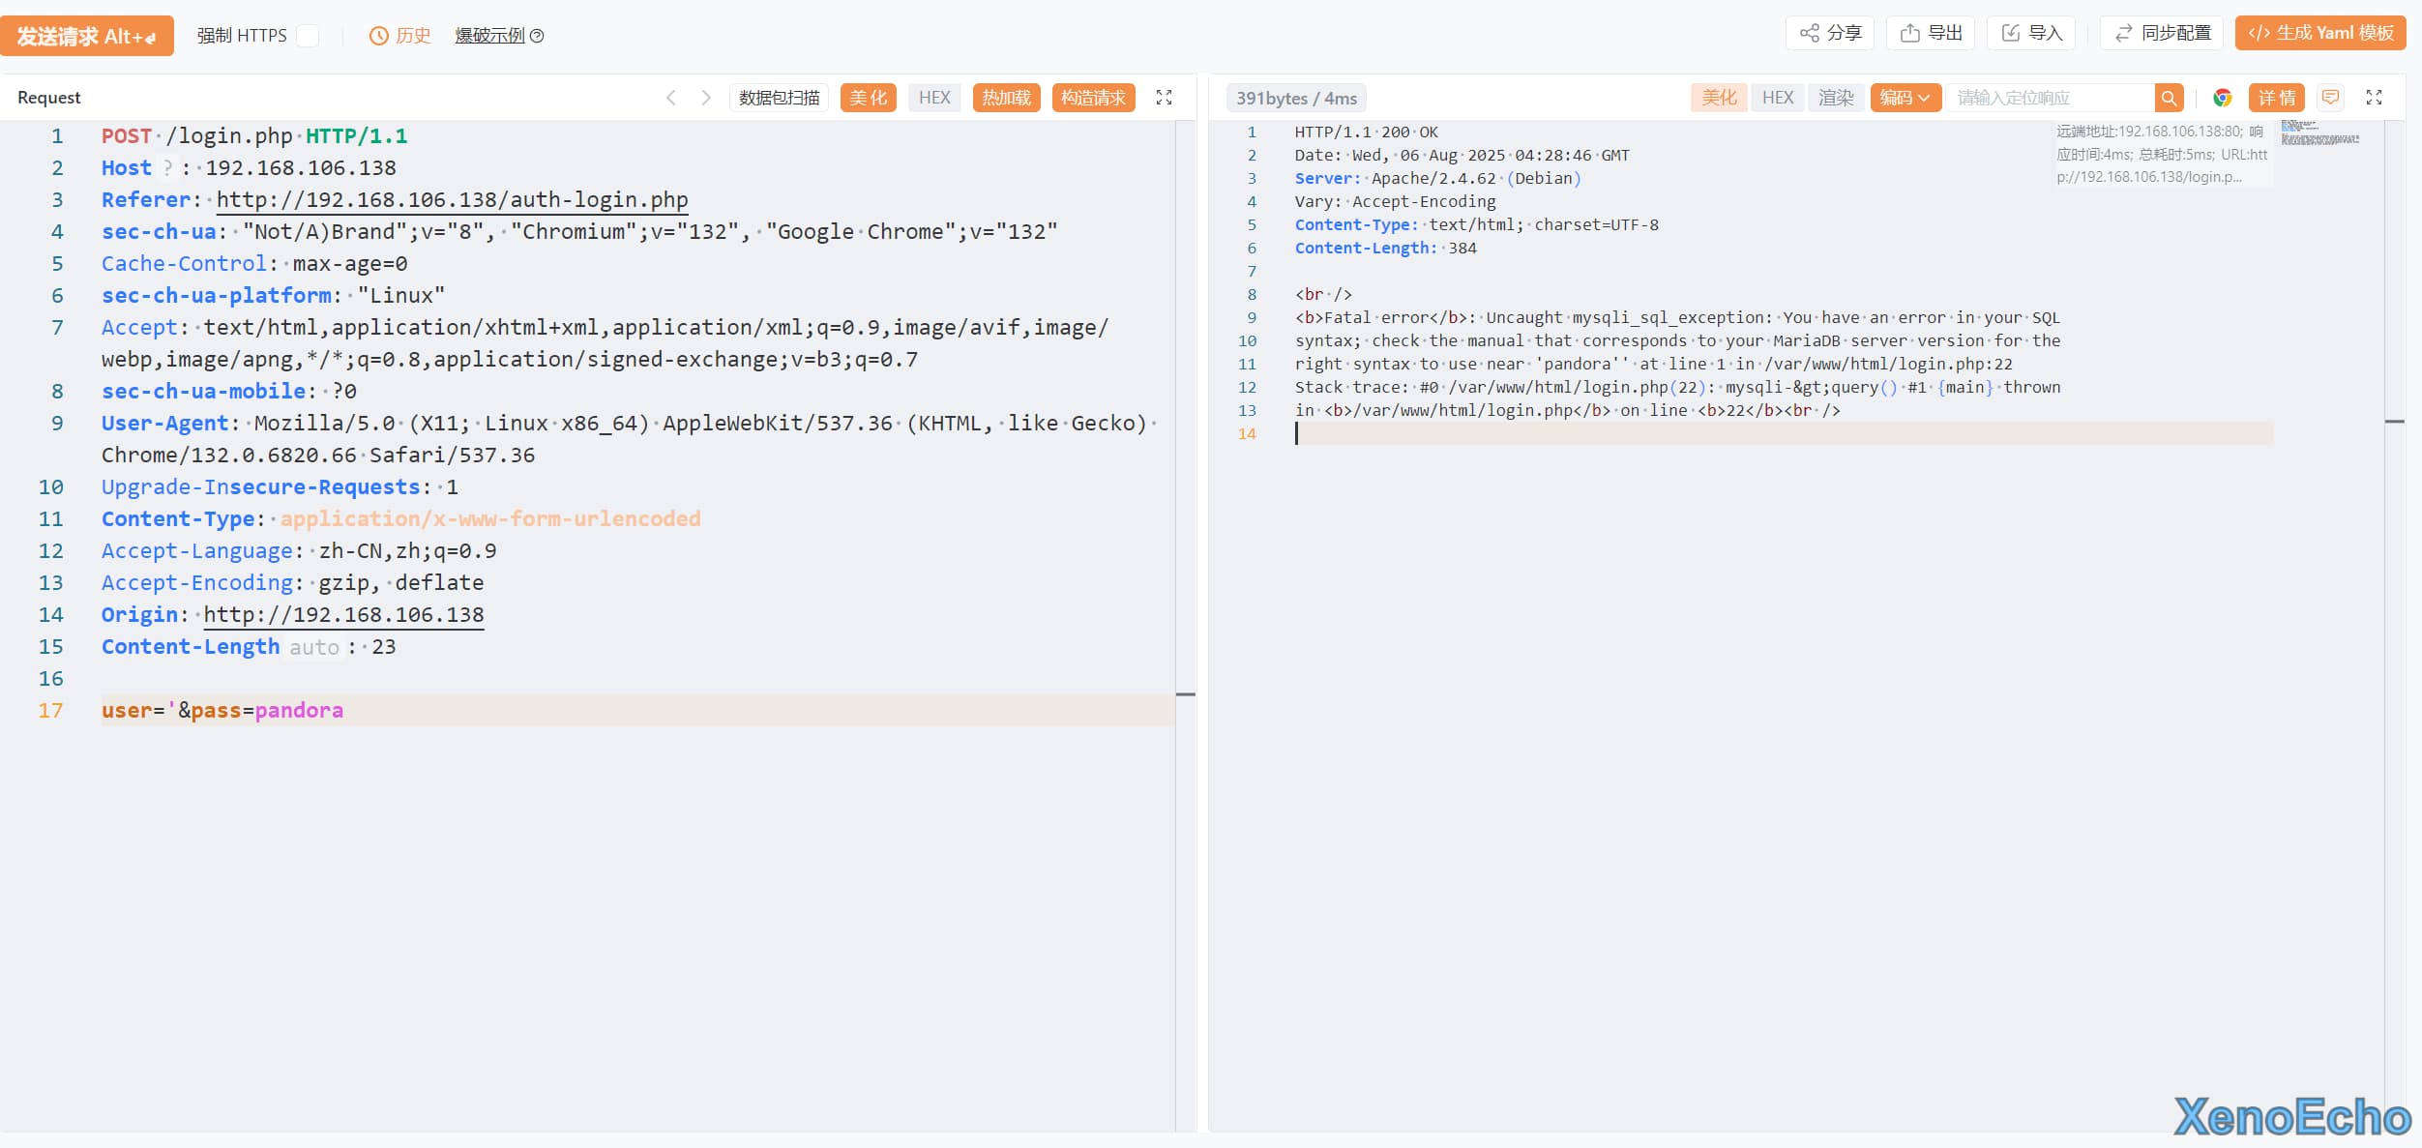
Task: Click the 生成 Yaml 模板 button
Action: [x=2319, y=34]
